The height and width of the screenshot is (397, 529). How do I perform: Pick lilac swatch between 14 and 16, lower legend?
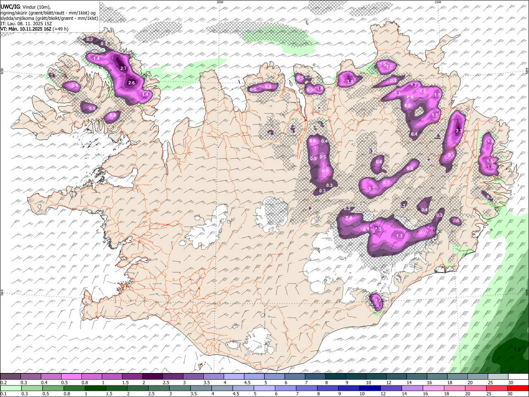coord(412,388)
